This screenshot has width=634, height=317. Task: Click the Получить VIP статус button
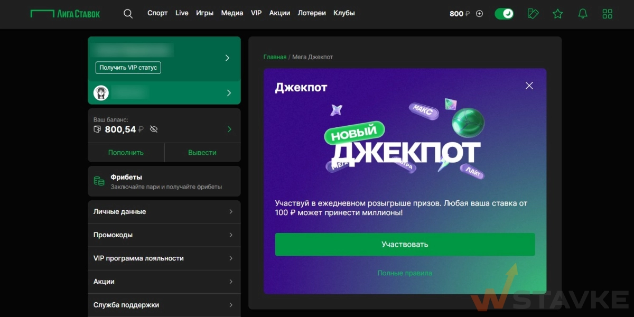pos(128,68)
